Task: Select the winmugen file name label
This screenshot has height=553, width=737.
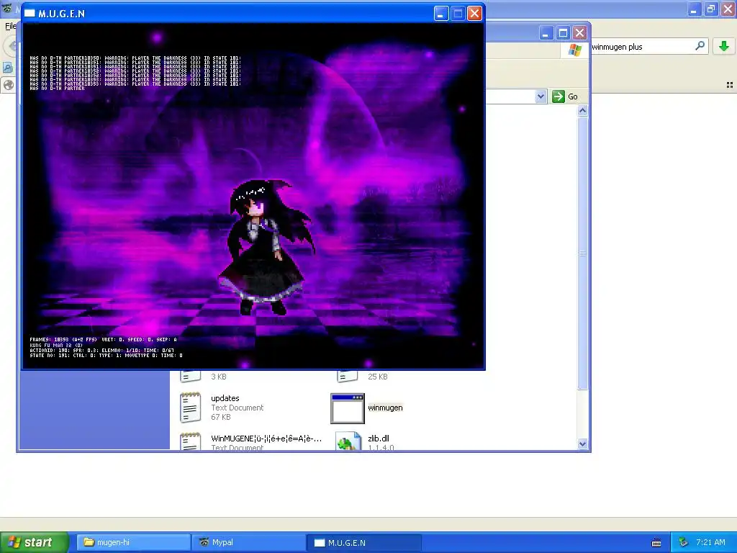Action: [386, 408]
